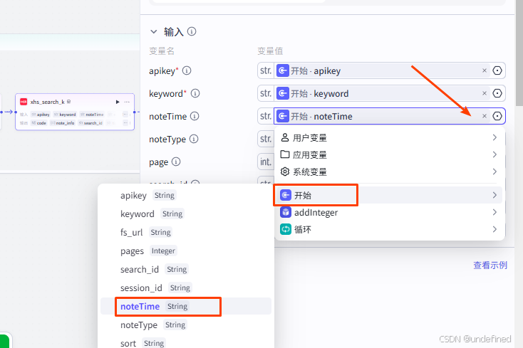Click chevron arrow beside 系统变量
Viewport: 523px width, 348px height.
tap(494, 172)
